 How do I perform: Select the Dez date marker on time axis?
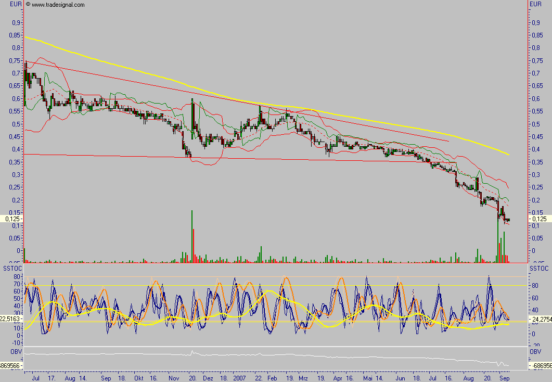pyautogui.click(x=208, y=377)
